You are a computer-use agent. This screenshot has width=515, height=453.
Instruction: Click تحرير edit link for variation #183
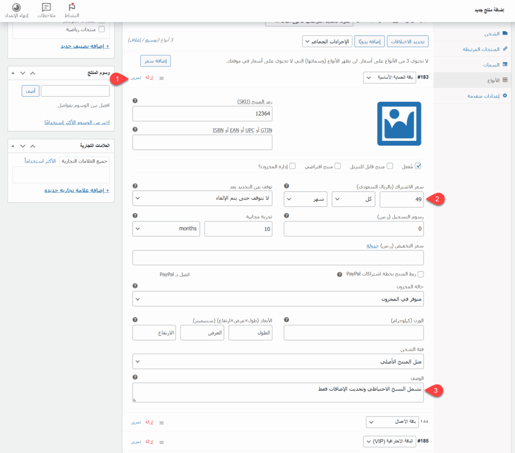point(136,78)
